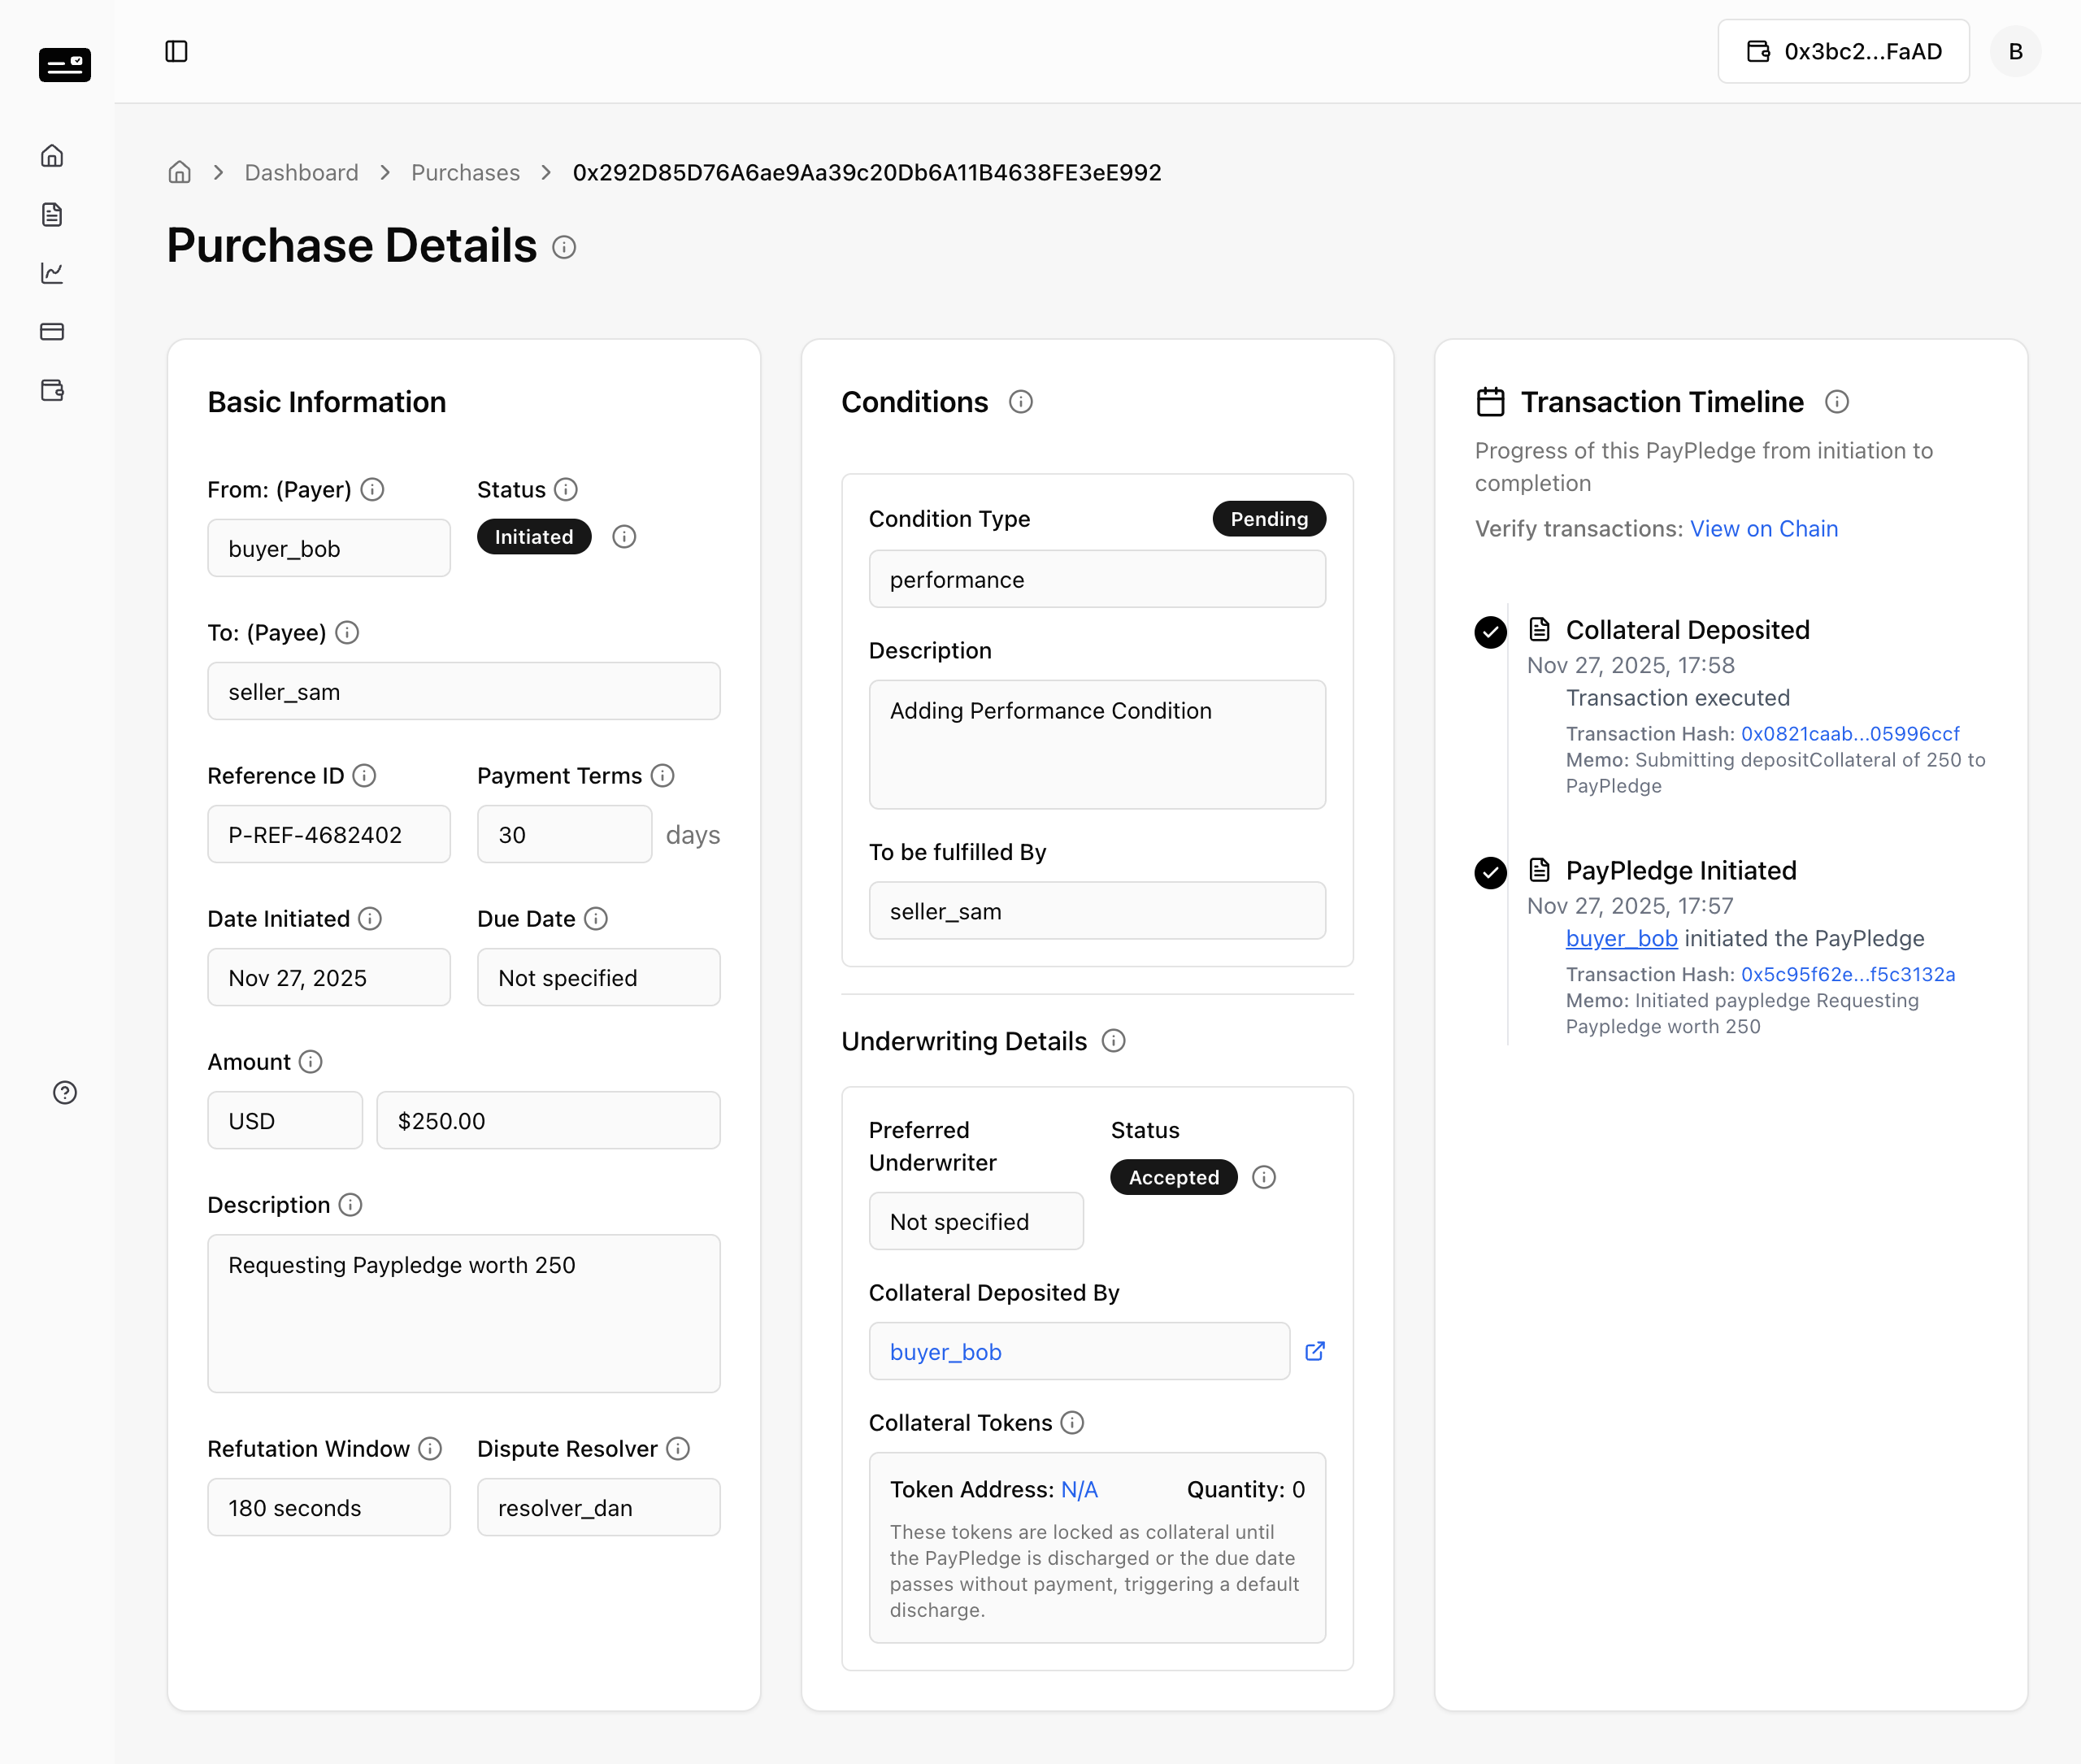Open external link icon next to buyer_bob

coord(1315,1351)
